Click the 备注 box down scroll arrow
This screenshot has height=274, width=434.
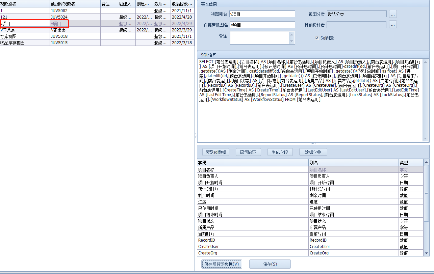(292, 41)
